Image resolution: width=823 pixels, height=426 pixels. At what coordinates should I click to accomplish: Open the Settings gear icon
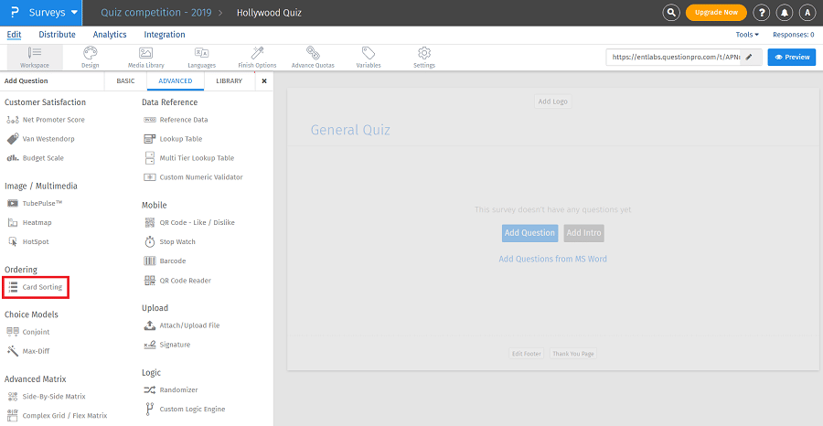coord(424,58)
